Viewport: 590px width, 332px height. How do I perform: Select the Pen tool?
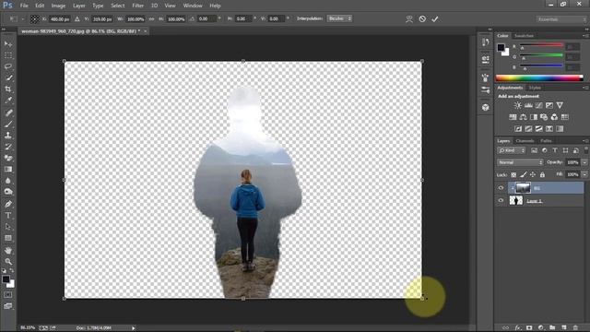[8, 204]
